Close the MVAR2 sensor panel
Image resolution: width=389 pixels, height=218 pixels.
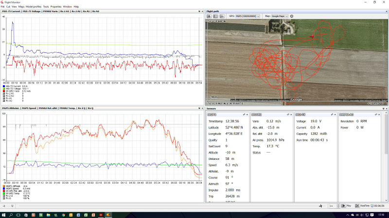coord(291,115)
